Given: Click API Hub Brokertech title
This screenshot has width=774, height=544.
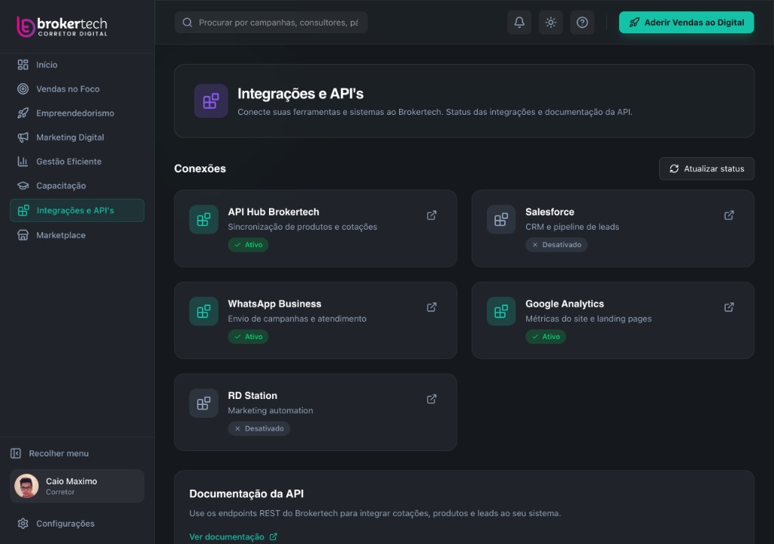Looking at the screenshot, I should pyautogui.click(x=274, y=212).
